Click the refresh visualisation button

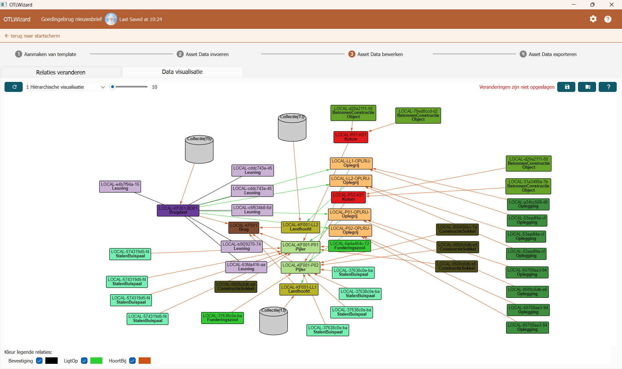coord(14,87)
